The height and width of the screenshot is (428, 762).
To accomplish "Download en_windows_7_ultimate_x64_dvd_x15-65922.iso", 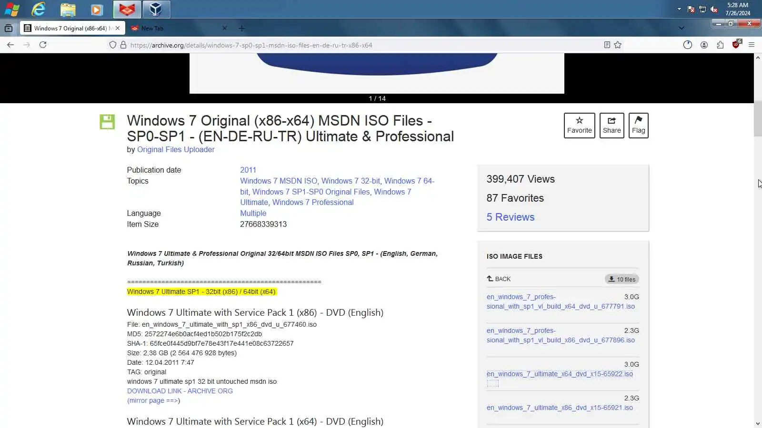I will [560, 374].
